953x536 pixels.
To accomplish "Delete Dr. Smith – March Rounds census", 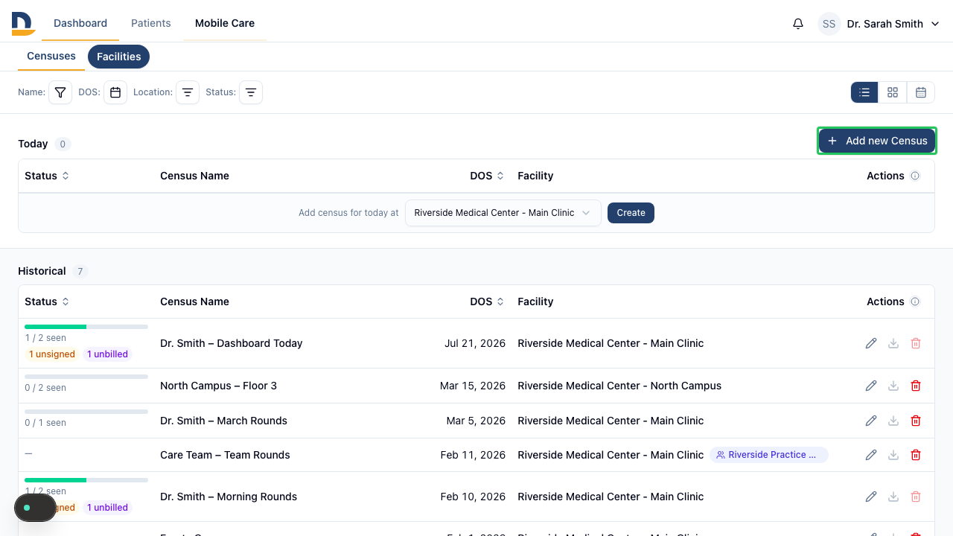I will [916, 421].
